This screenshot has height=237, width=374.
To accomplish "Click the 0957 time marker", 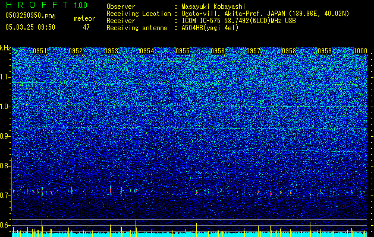I will [x=253, y=51].
